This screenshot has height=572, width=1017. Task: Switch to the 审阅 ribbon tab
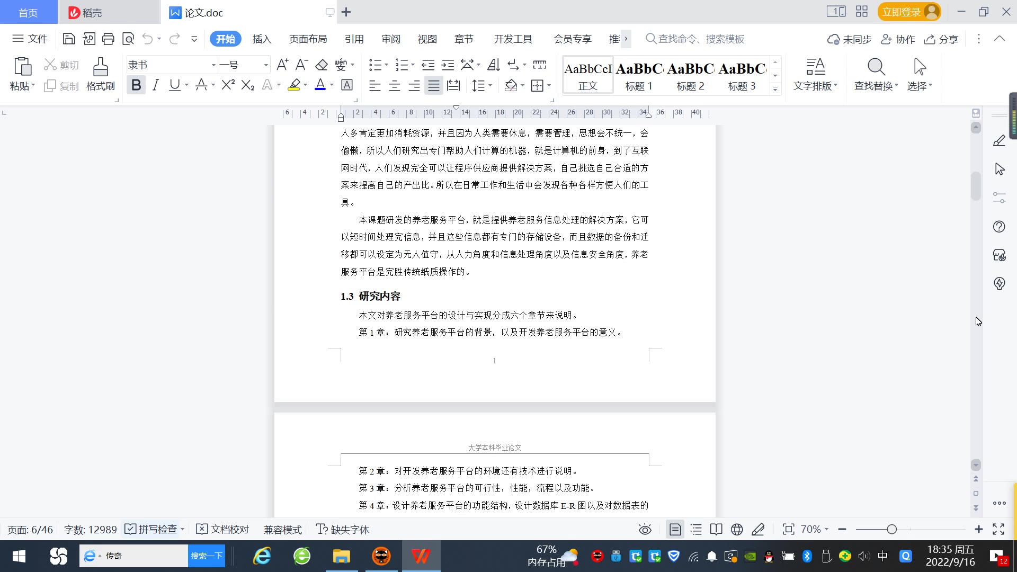(391, 39)
